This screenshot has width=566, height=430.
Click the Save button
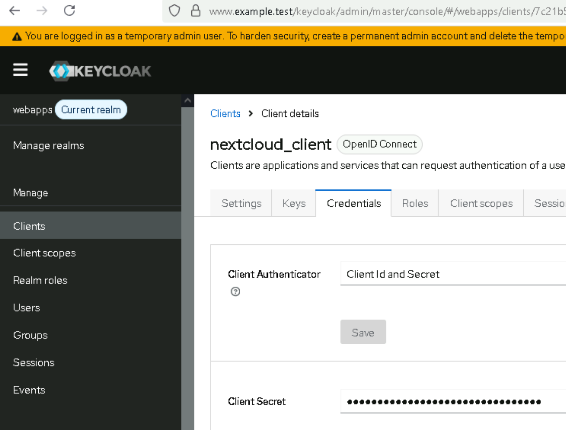363,332
